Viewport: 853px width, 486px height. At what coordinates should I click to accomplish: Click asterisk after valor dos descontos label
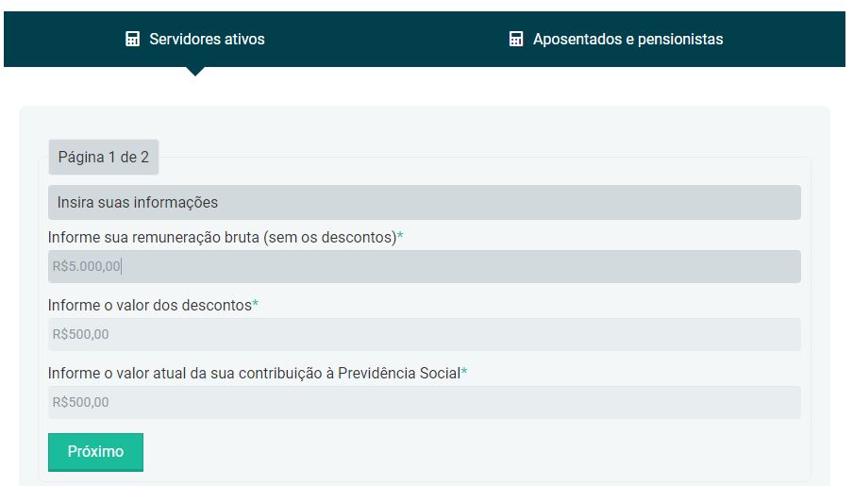256,305
